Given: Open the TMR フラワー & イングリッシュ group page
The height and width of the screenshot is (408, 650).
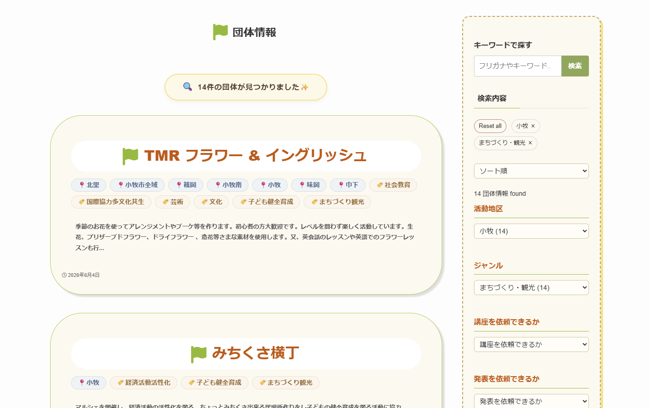Looking at the screenshot, I should (x=255, y=156).
